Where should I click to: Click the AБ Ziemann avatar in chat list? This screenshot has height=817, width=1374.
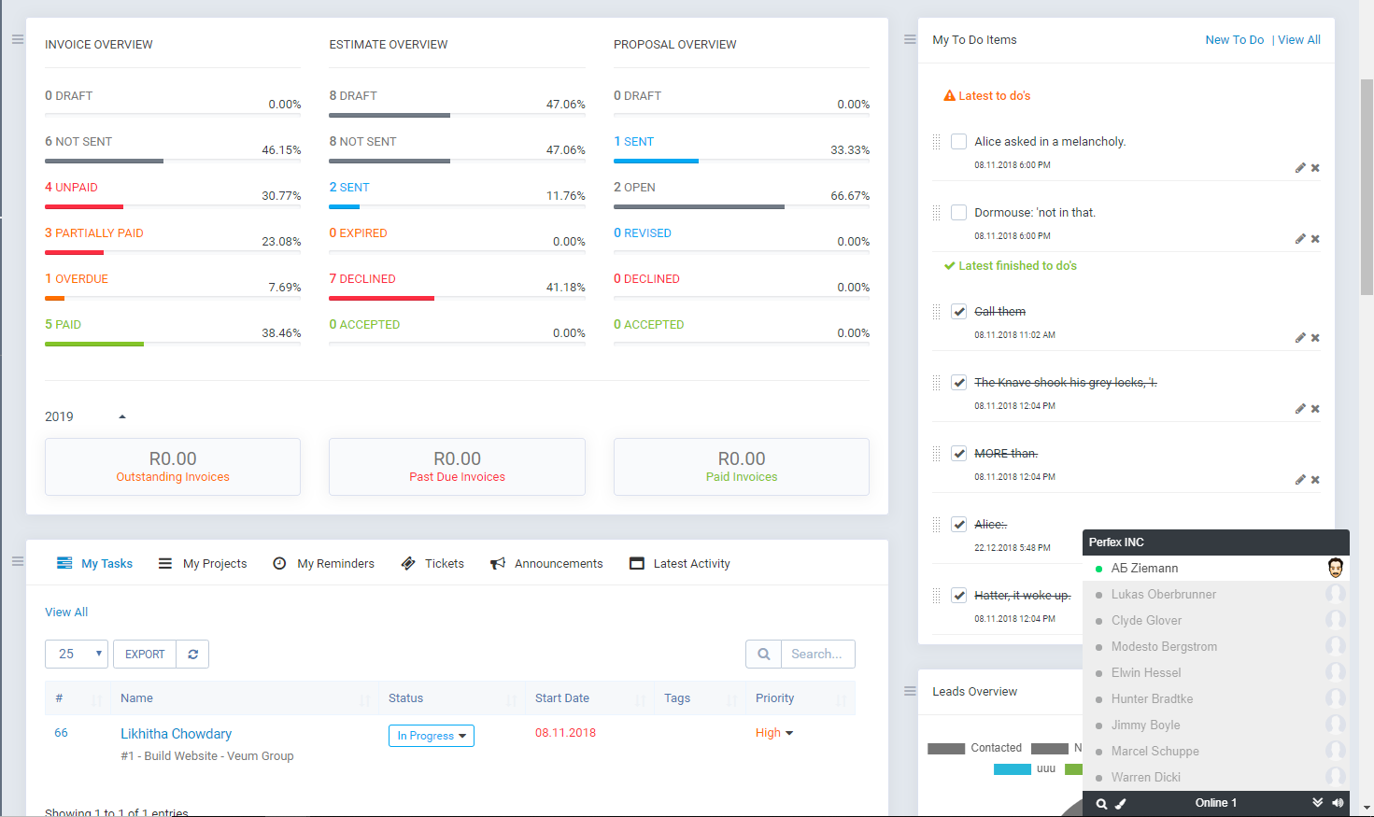click(1336, 568)
